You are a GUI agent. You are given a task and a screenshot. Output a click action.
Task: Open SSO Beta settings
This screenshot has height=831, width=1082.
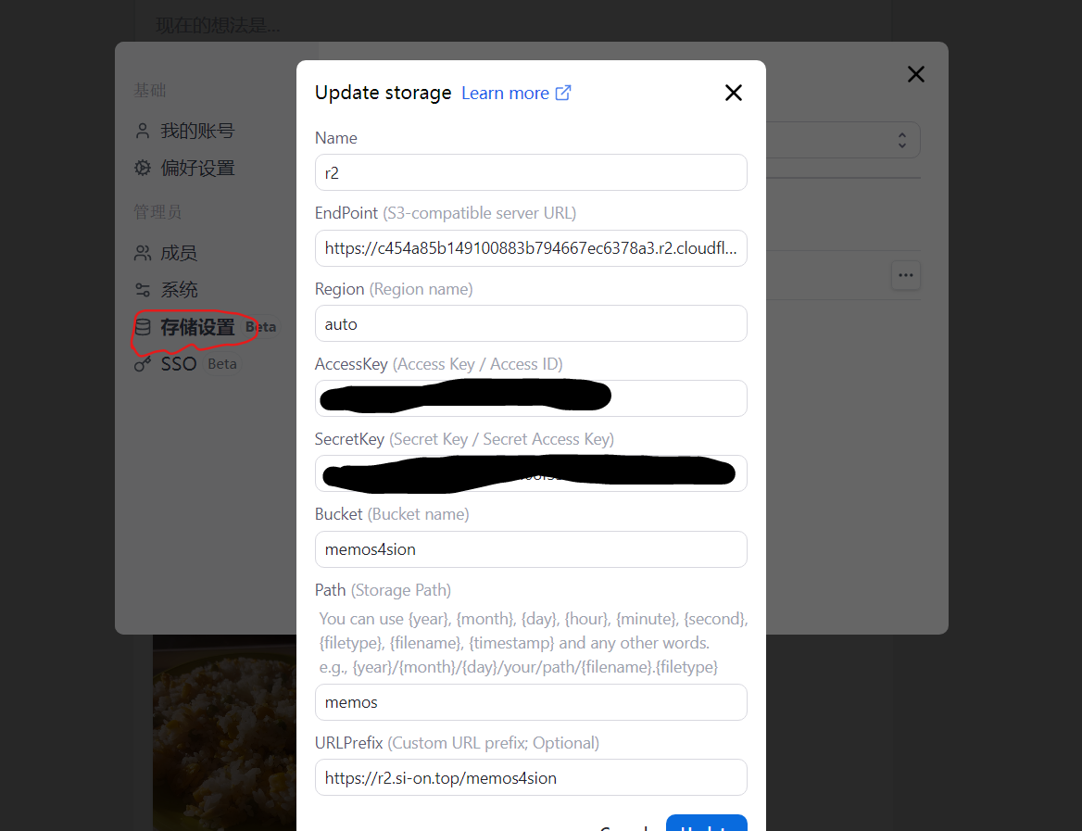click(x=179, y=364)
